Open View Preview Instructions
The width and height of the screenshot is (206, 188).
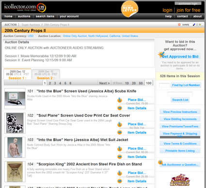[180, 112]
